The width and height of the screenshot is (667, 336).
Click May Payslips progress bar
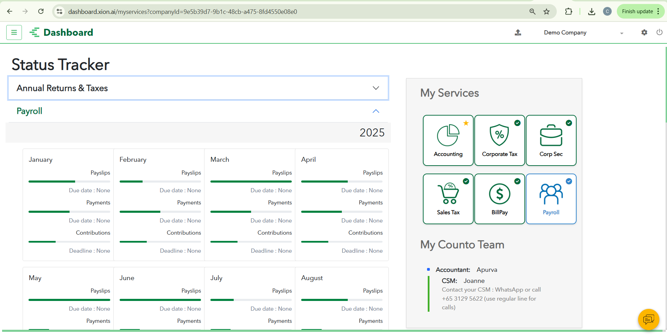69,300
